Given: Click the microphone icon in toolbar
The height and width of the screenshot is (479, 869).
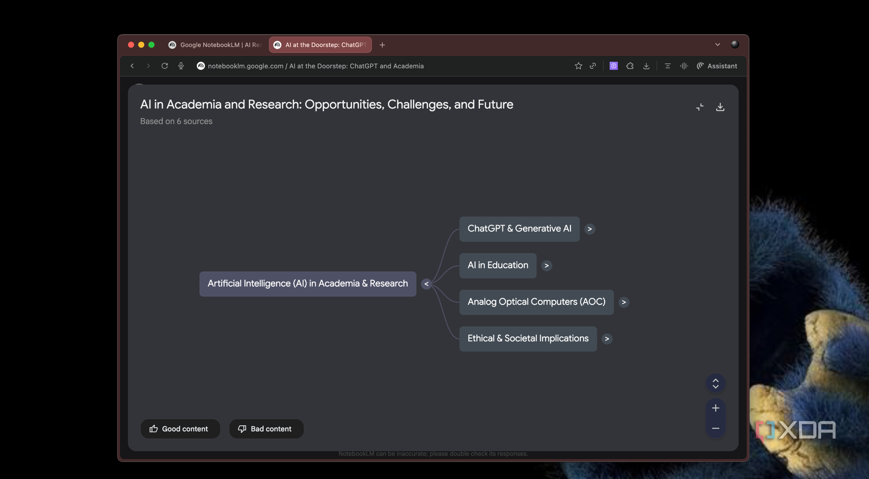Looking at the screenshot, I should 181,66.
